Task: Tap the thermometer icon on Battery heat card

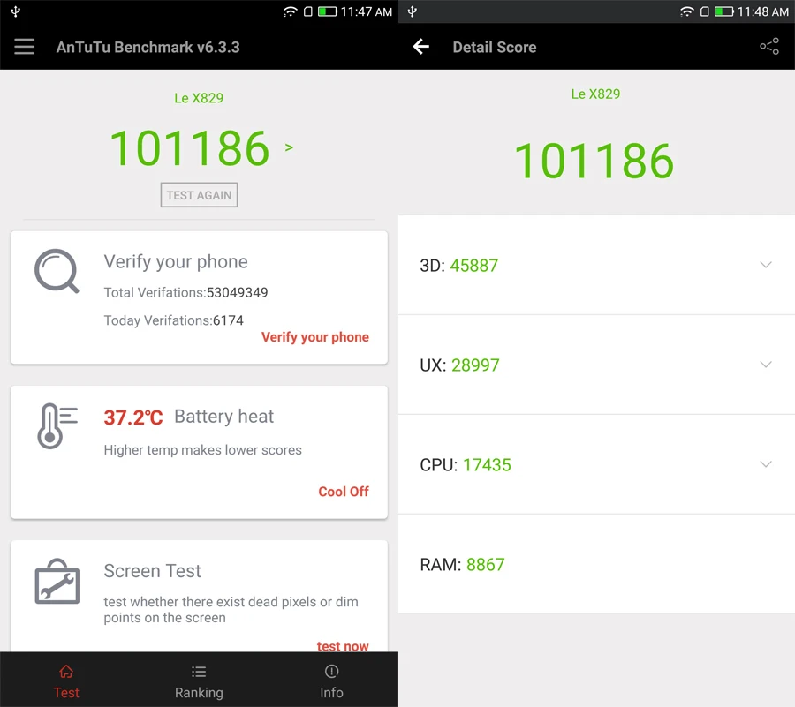Action: click(x=57, y=425)
